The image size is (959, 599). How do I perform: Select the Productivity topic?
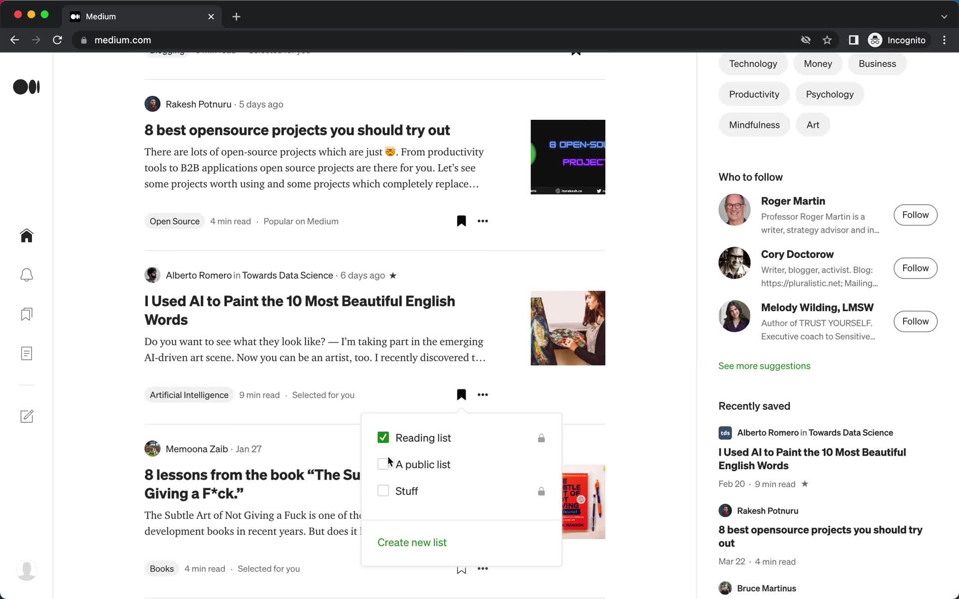pyautogui.click(x=754, y=94)
